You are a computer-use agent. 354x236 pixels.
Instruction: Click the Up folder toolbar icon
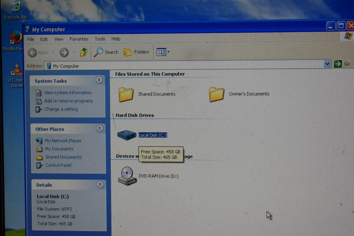[x=84, y=52]
